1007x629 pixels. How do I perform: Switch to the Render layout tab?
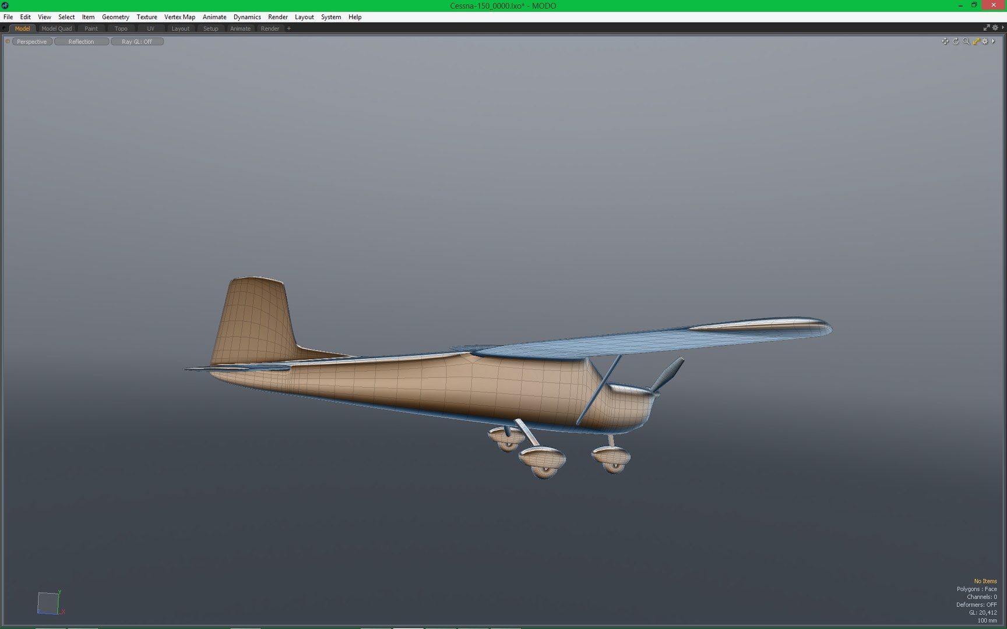(270, 29)
